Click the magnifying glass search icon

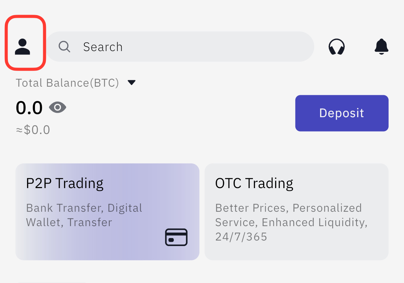pos(64,47)
